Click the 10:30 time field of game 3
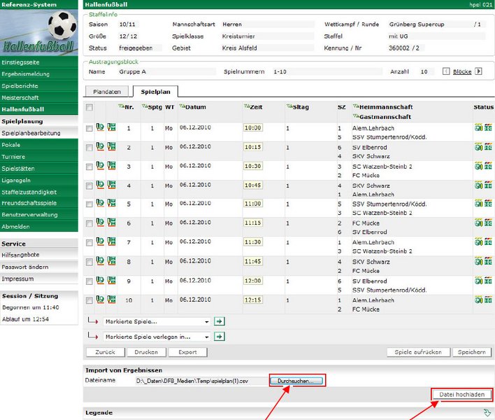The height and width of the screenshot is (420, 495). click(252, 166)
